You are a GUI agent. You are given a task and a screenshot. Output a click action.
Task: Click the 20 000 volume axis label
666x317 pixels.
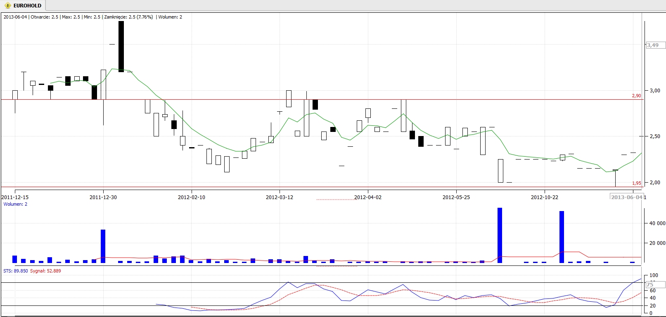click(657, 243)
